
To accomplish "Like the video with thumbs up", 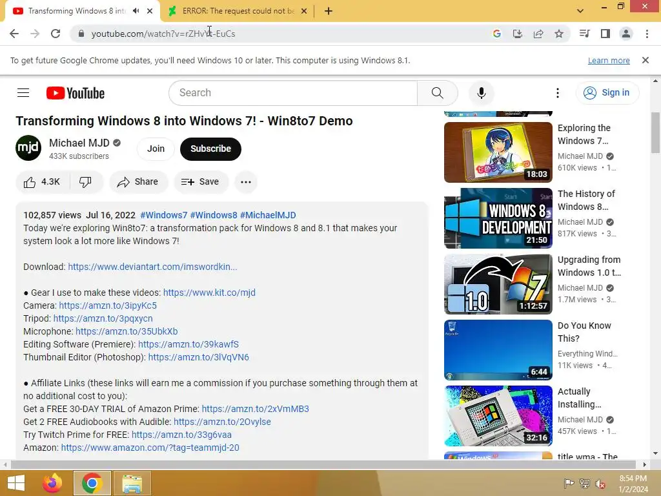I will point(42,181).
